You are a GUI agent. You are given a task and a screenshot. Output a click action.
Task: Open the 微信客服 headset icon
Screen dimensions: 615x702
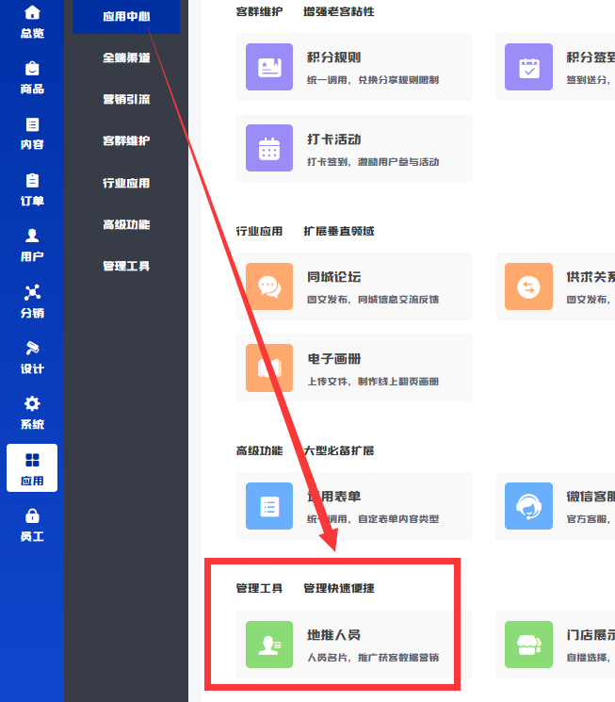[528, 506]
